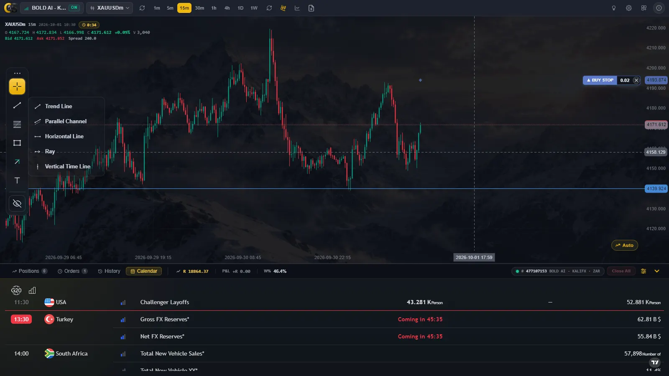Collapse the bottom panel chevron

tap(657, 271)
